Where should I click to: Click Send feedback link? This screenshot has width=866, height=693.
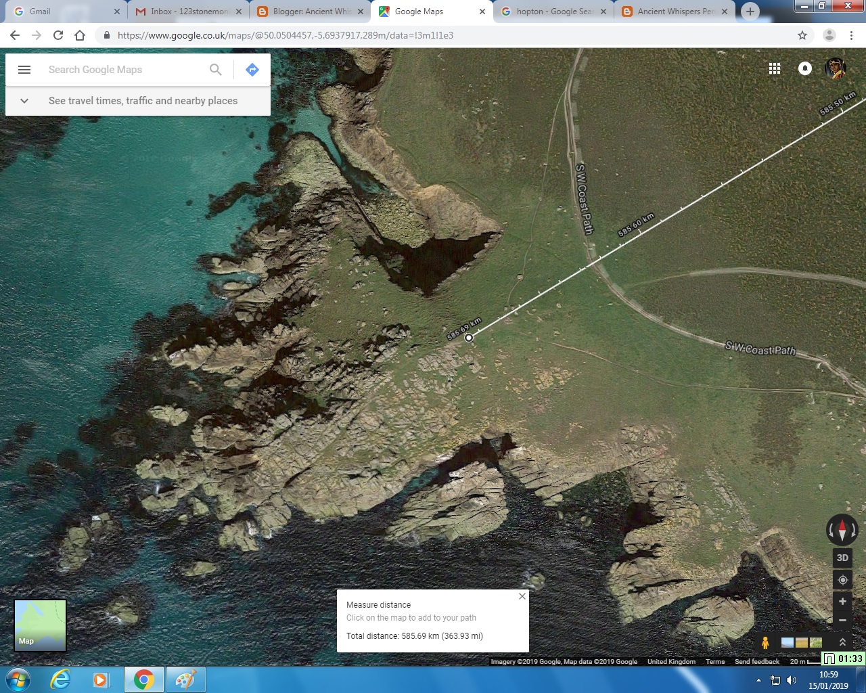click(x=756, y=661)
